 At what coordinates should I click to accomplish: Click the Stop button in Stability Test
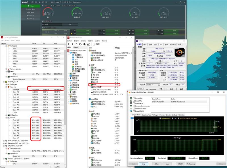144,164
